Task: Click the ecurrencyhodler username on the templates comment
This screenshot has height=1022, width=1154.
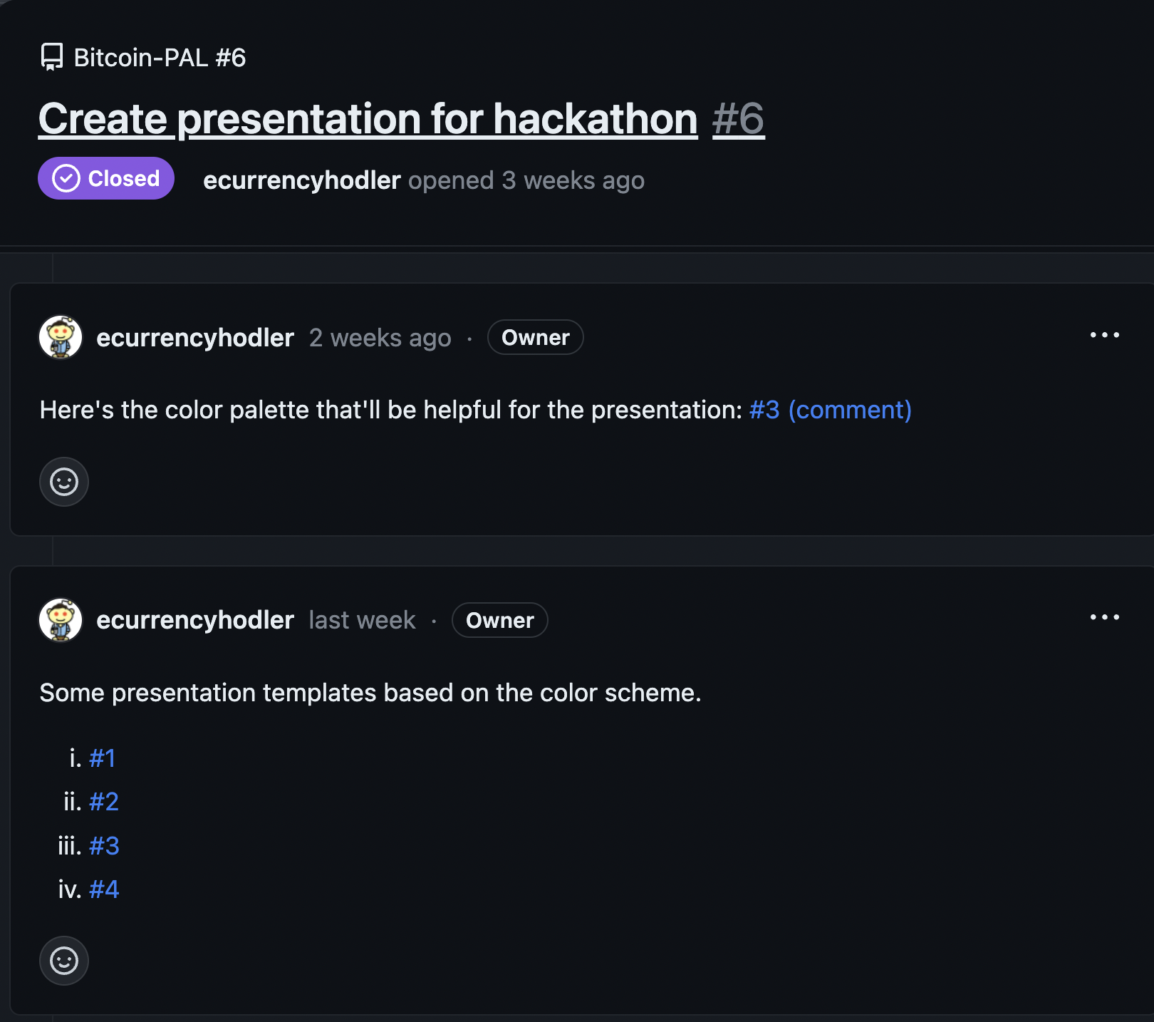Action: pyautogui.click(x=194, y=620)
